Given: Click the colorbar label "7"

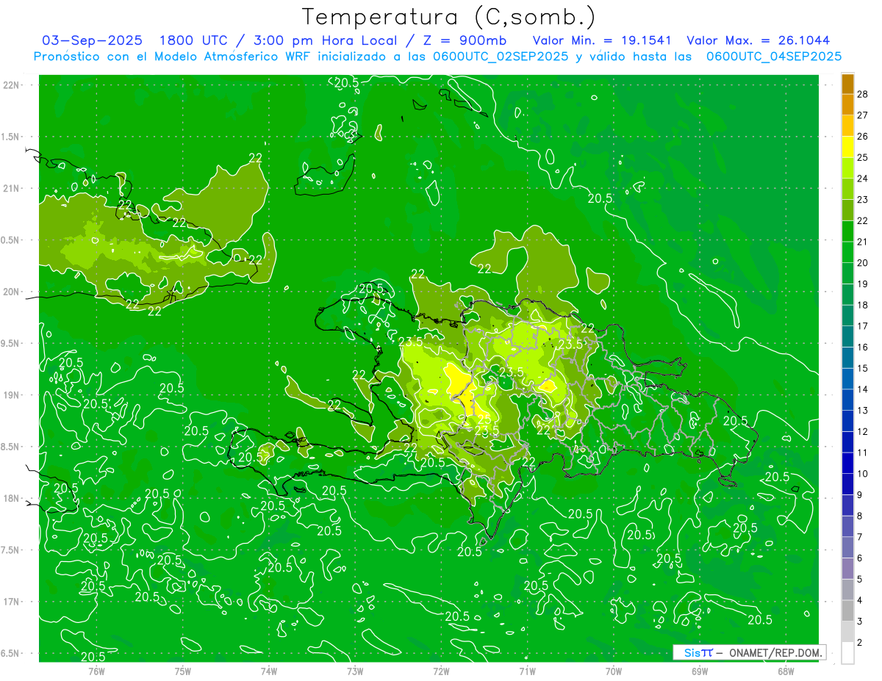Looking at the screenshot, I should (x=860, y=538).
